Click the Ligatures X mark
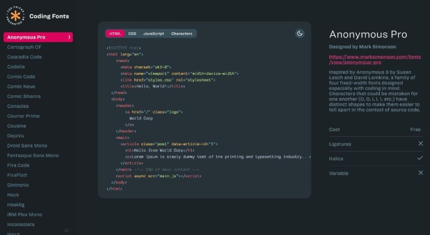 pyautogui.click(x=420, y=144)
